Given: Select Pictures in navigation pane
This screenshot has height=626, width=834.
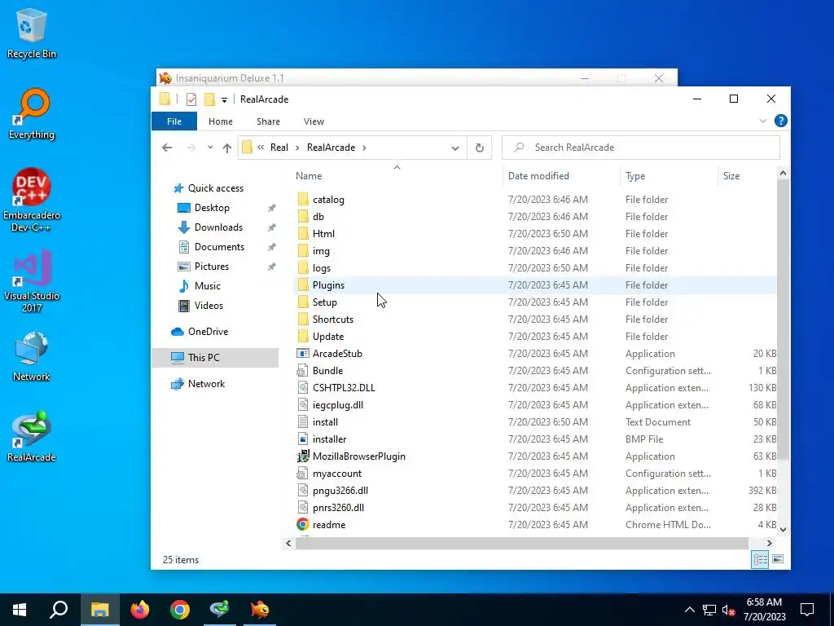Looking at the screenshot, I should pyautogui.click(x=211, y=267).
